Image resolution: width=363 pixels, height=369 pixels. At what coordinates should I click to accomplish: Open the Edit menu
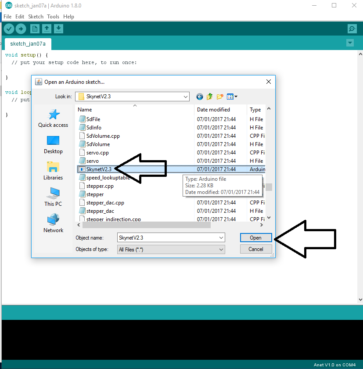click(x=20, y=17)
